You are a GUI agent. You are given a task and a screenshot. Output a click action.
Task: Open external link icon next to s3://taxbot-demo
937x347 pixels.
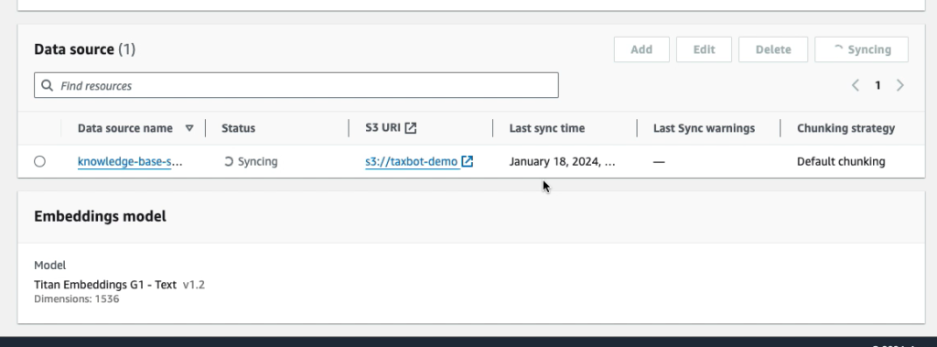pos(468,161)
